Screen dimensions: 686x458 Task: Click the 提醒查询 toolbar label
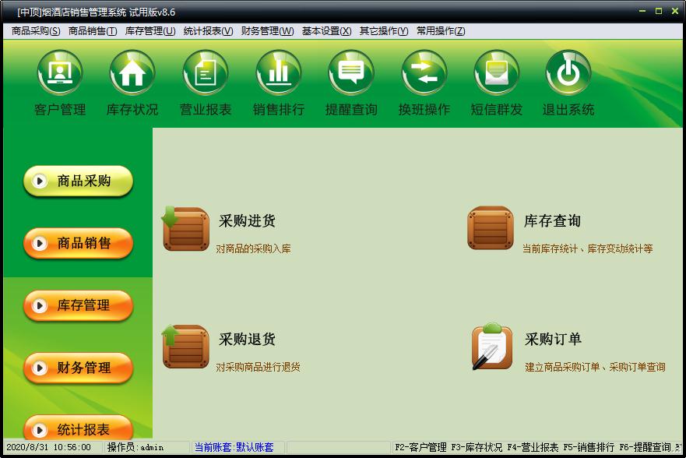point(351,109)
